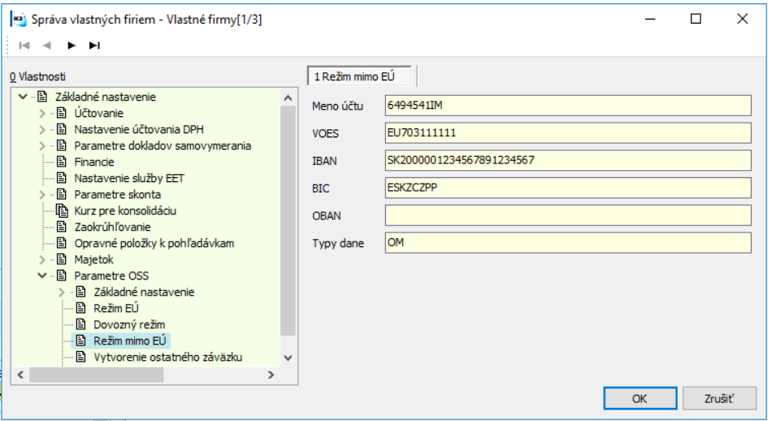The height and width of the screenshot is (421, 768).
Task: Expand the Nastavenie účtovania DPH node
Action: (42, 129)
